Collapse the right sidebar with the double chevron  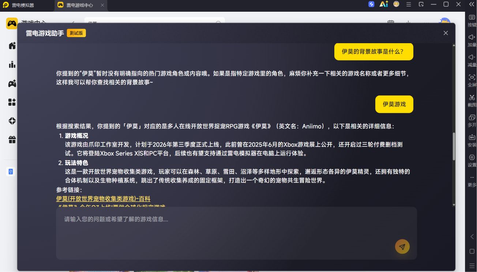472,4
